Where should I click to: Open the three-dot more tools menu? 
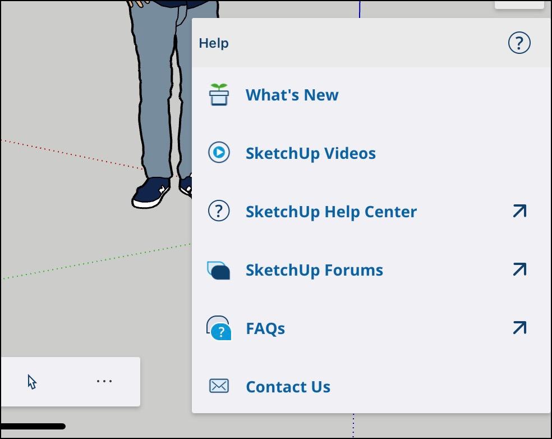pyautogui.click(x=104, y=381)
